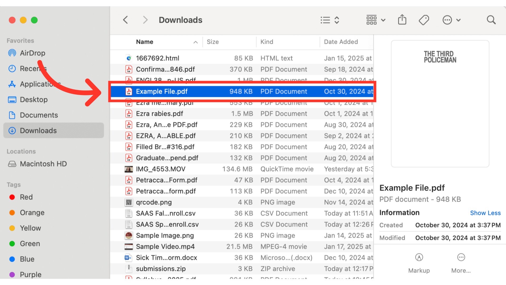The image size is (506, 285).
Task: Click the Applications sidebar icon
Action: click(x=12, y=84)
